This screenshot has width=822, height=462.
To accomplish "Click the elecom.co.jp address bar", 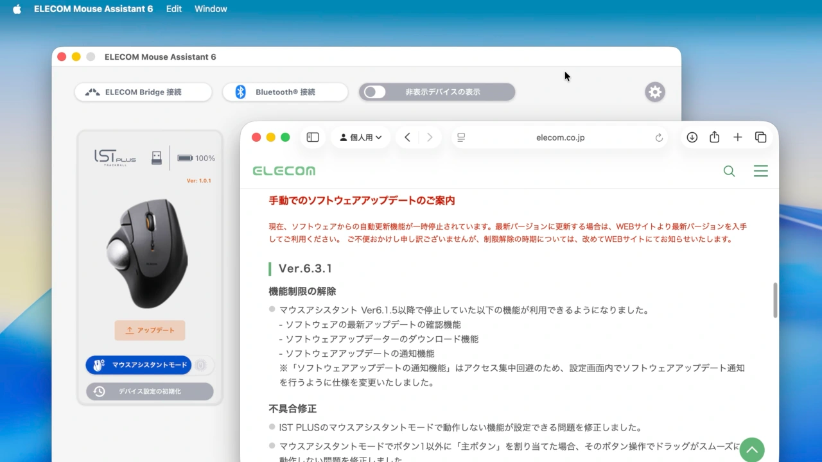I will click(560, 137).
